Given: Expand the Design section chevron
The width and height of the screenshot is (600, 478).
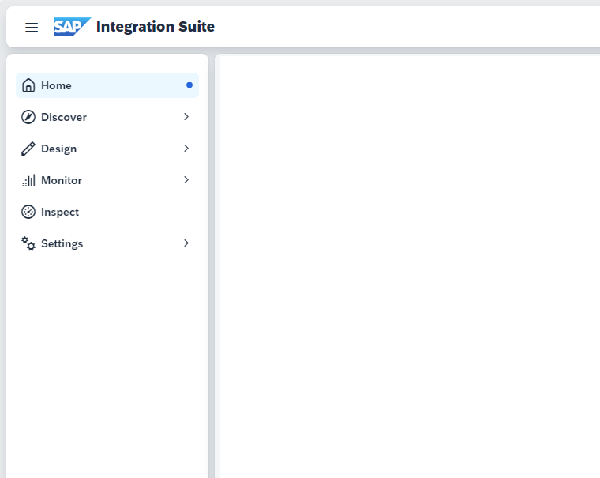Looking at the screenshot, I should pos(186,149).
